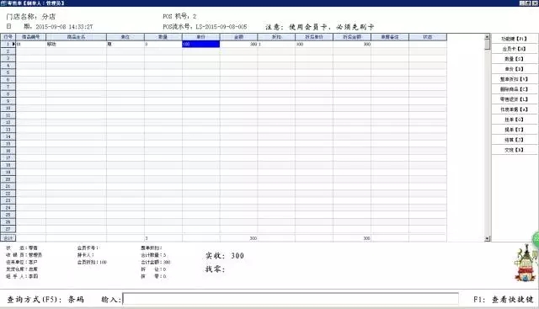Click the 功能键【F1】 button

(x=514, y=39)
